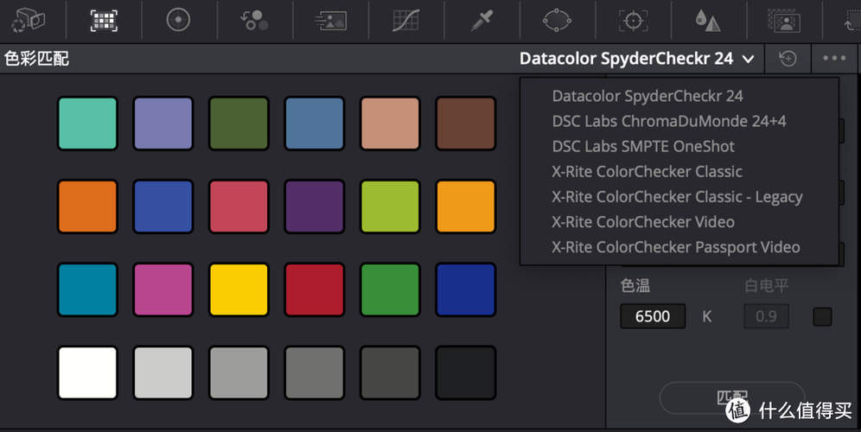Select the lavender swatch
Viewport: 861px width, 432px height.
point(163,124)
